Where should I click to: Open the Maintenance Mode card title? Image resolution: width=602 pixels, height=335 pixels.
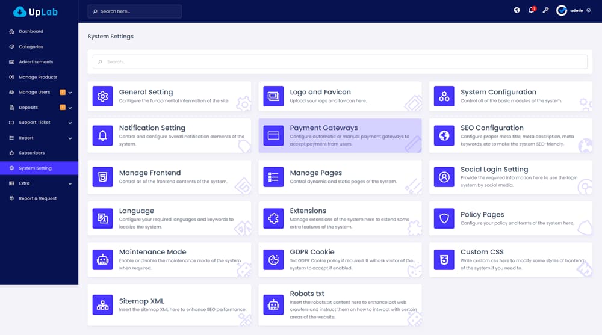pos(152,252)
